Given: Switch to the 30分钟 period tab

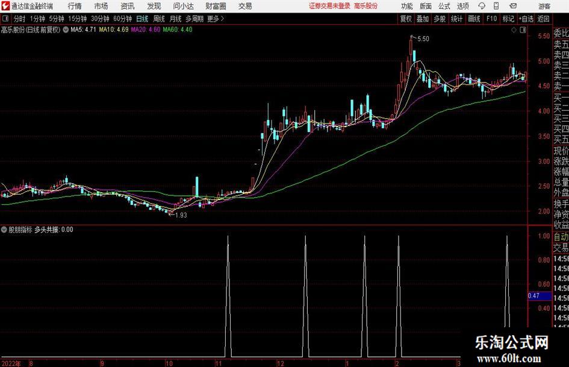Looking at the screenshot, I should click(x=100, y=19).
